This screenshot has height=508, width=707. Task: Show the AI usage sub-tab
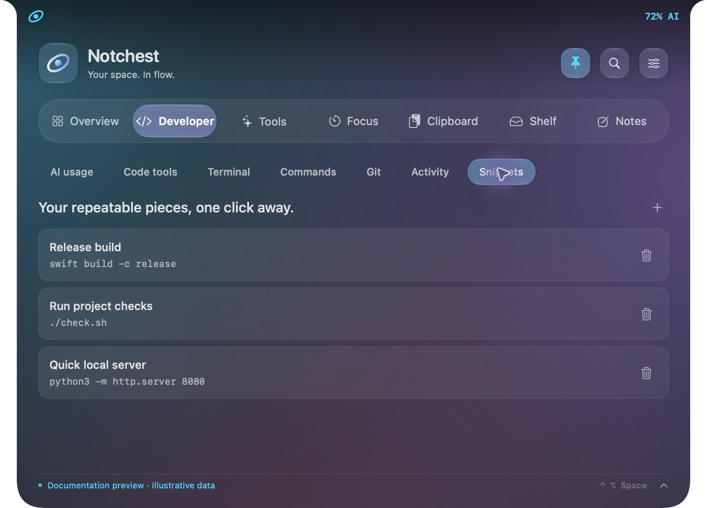72,172
